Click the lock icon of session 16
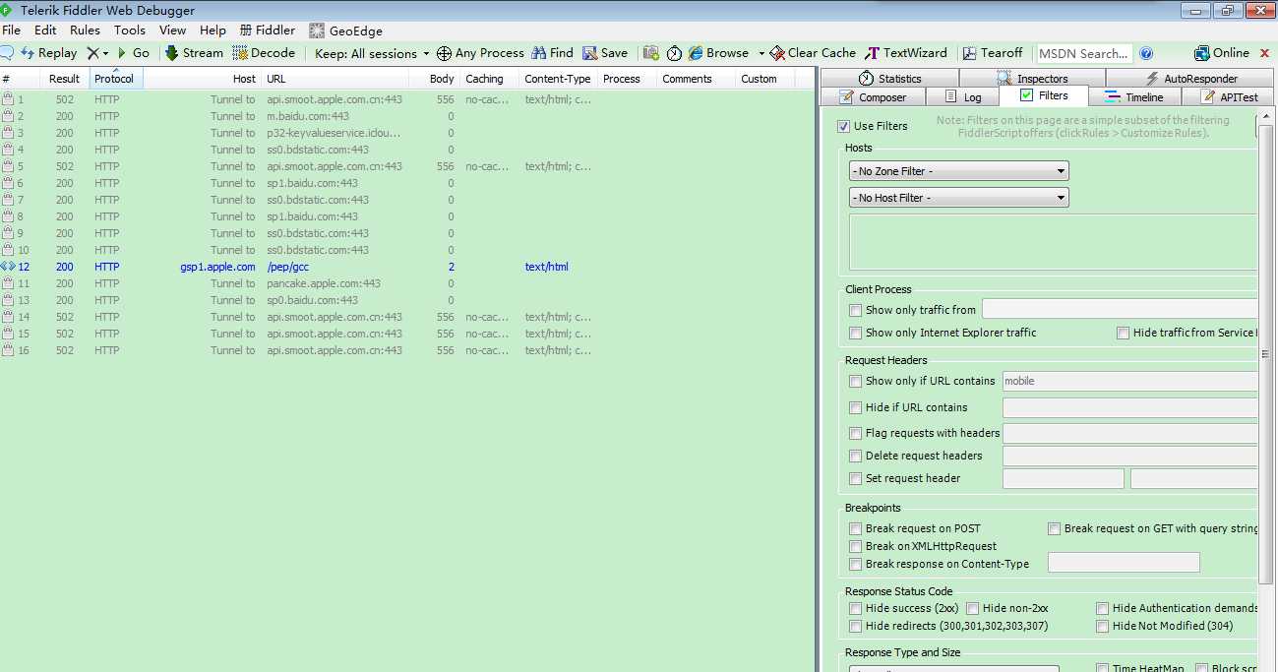This screenshot has height=672, width=1278. coord(8,350)
